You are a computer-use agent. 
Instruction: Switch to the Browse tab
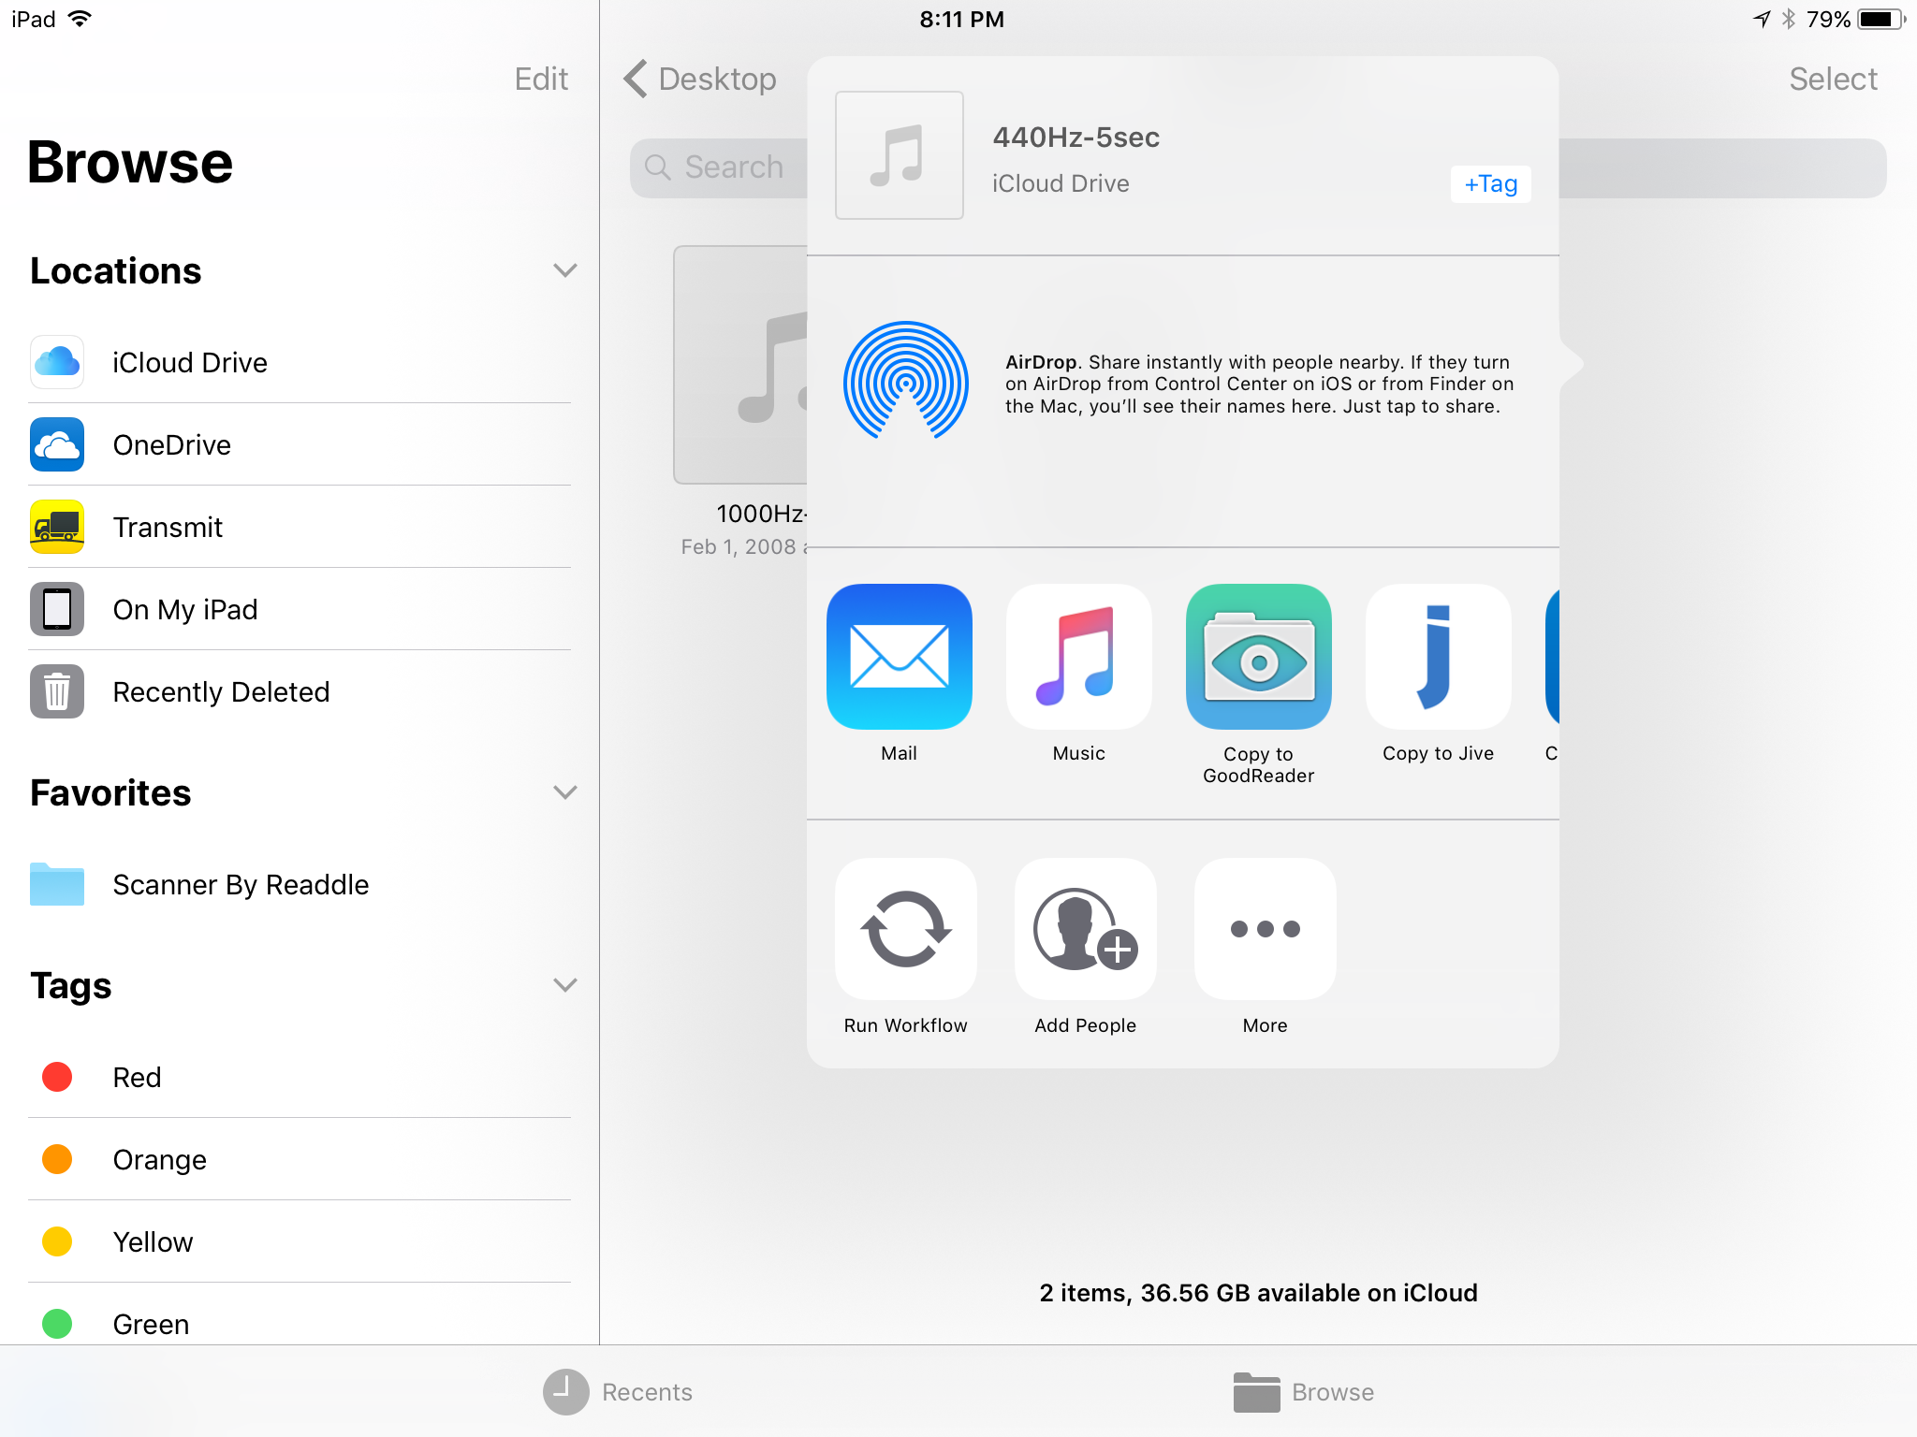(1303, 1392)
